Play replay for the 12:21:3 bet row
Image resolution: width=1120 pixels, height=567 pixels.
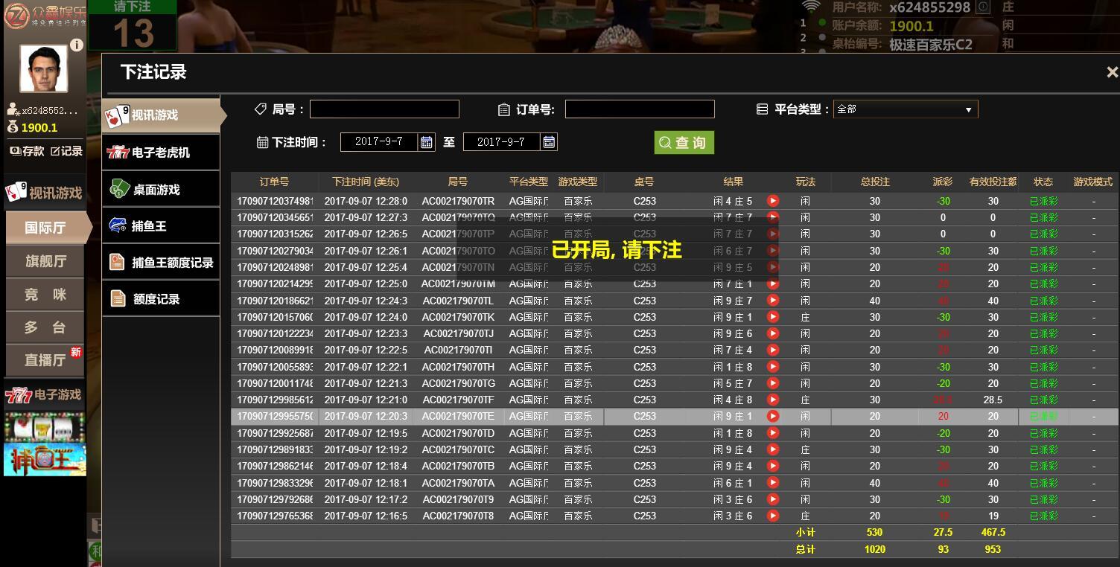pos(773,383)
